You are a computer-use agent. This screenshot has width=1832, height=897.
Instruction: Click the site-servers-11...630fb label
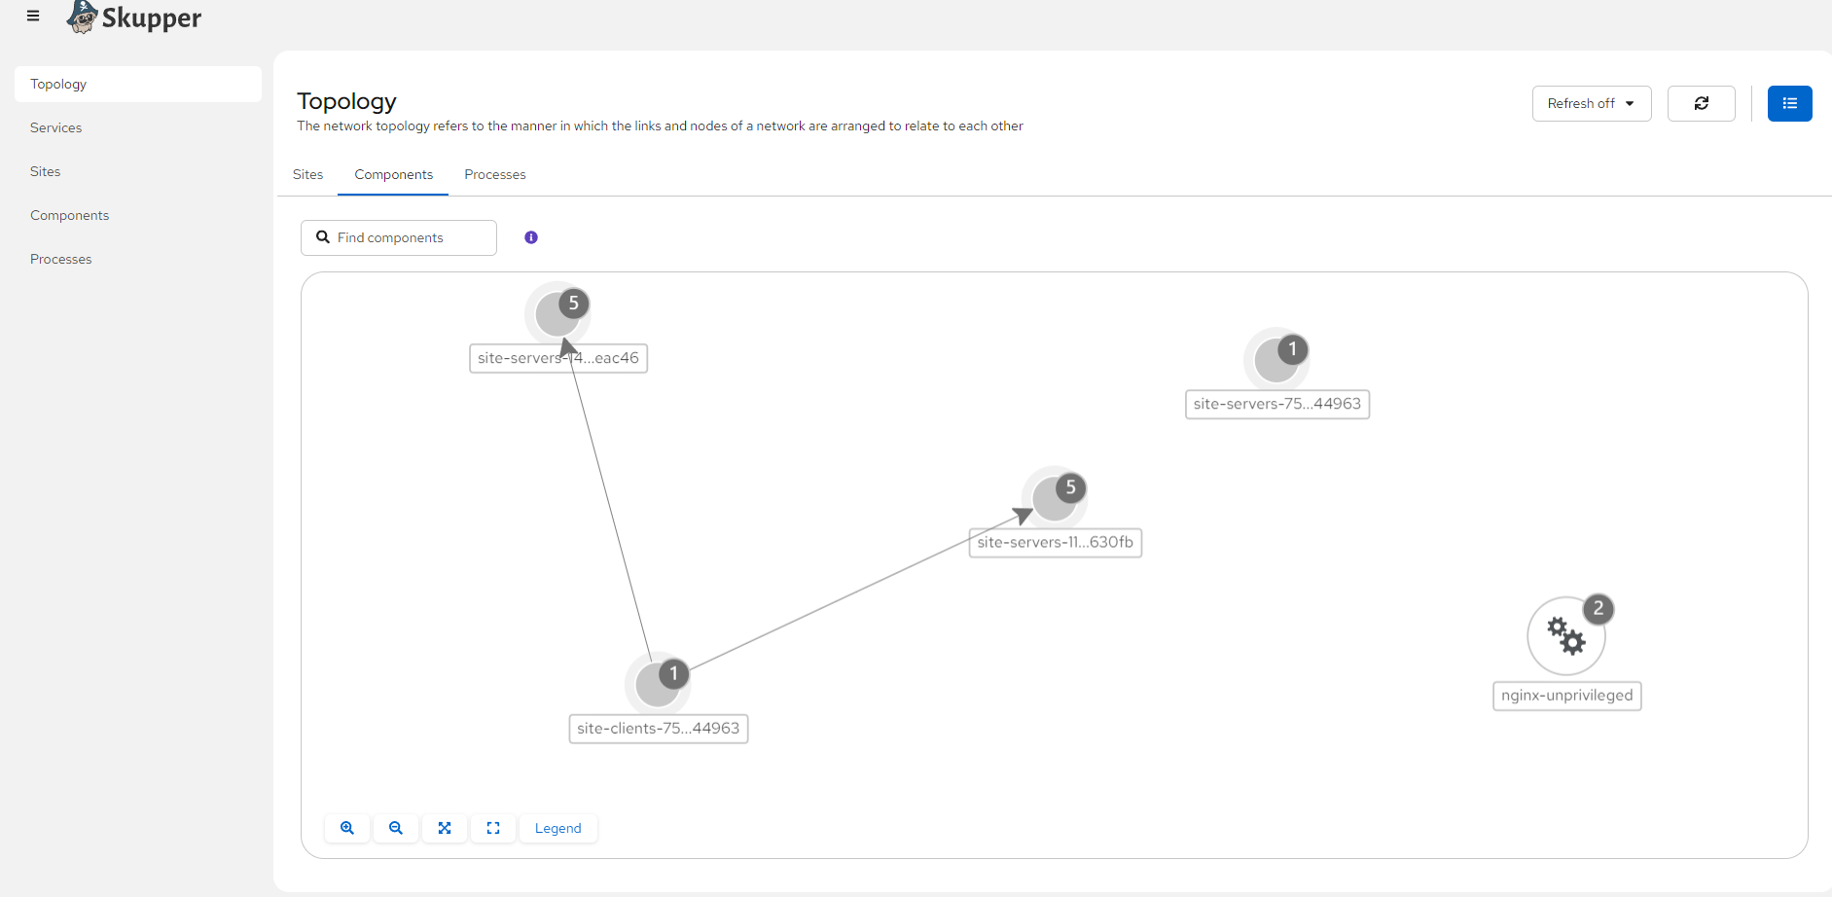[x=1056, y=542]
